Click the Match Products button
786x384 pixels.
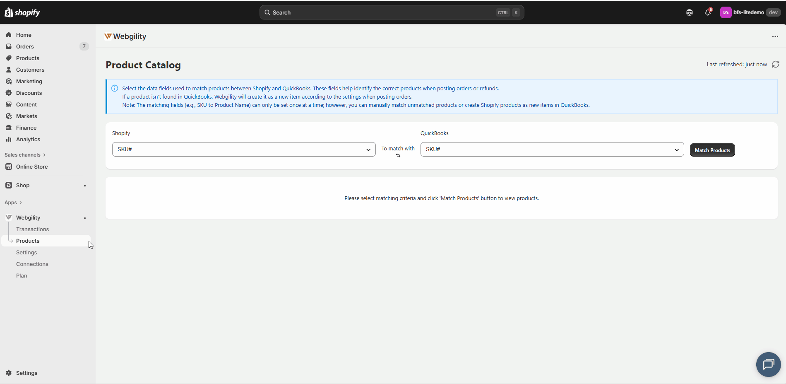tap(712, 150)
